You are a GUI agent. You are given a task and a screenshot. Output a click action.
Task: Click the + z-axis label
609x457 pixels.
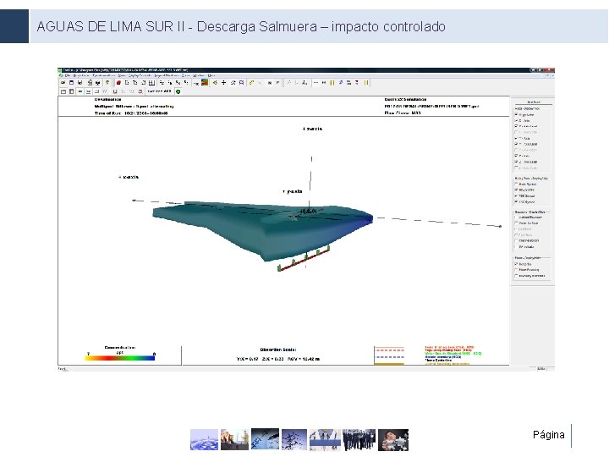tap(312, 129)
